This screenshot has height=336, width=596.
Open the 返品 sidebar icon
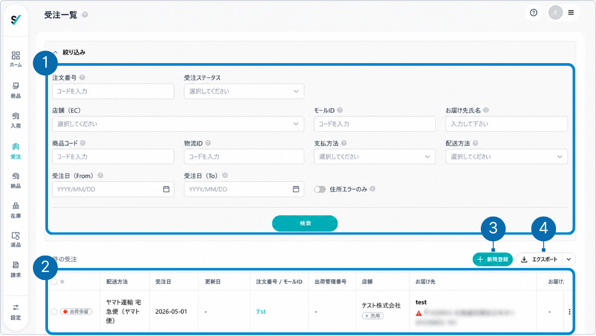[x=16, y=240]
